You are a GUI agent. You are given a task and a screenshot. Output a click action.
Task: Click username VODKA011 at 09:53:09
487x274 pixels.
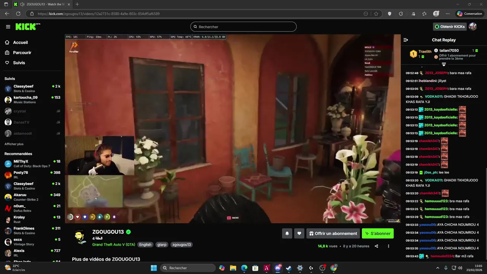tap(434, 97)
